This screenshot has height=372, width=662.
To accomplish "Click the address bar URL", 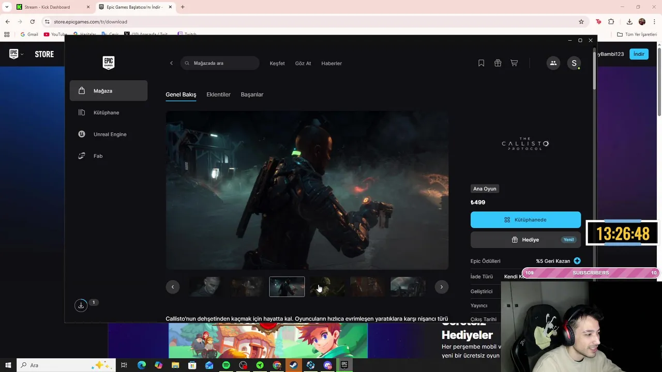I will pos(91,22).
